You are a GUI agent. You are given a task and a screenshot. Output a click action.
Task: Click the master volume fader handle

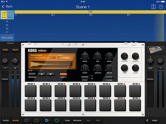[5, 79]
